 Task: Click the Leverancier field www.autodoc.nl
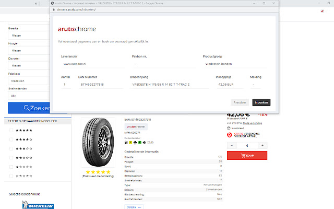[93, 64]
